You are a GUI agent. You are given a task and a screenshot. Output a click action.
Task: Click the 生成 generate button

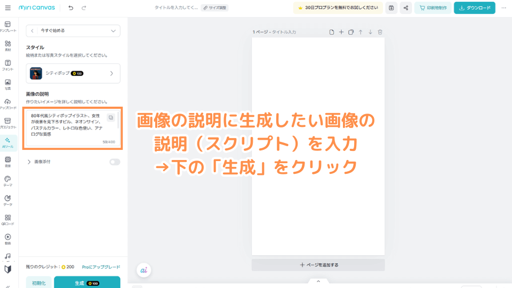(x=87, y=283)
